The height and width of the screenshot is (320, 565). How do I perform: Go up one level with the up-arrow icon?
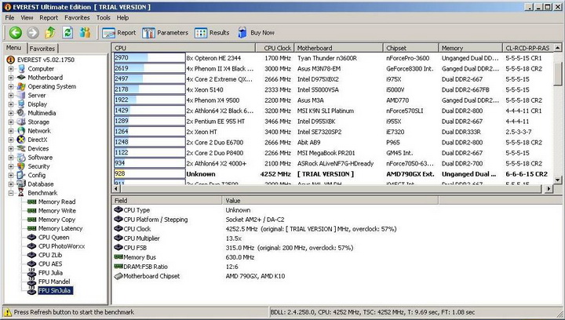pos(50,33)
